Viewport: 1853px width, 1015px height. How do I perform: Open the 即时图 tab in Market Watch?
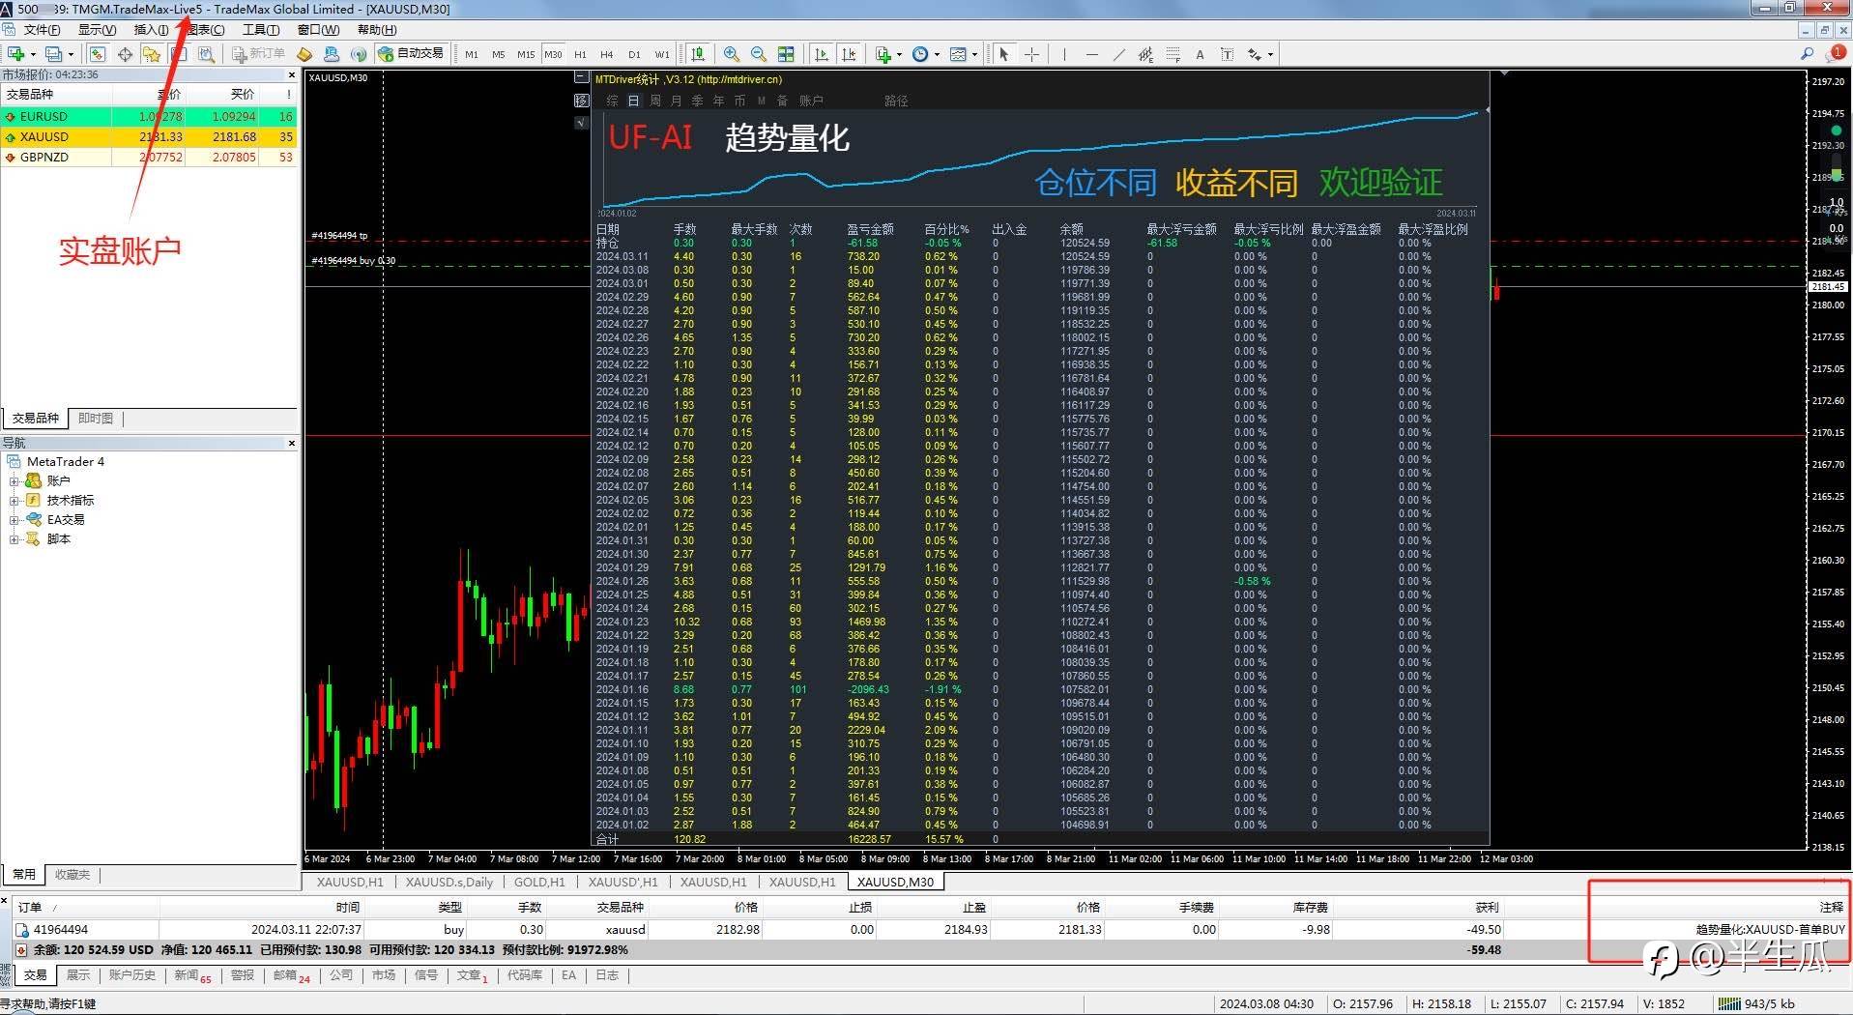(x=96, y=419)
